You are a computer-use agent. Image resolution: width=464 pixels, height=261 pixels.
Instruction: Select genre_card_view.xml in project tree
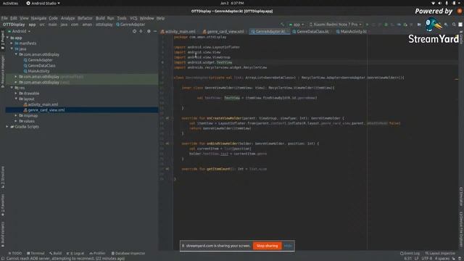(44, 109)
